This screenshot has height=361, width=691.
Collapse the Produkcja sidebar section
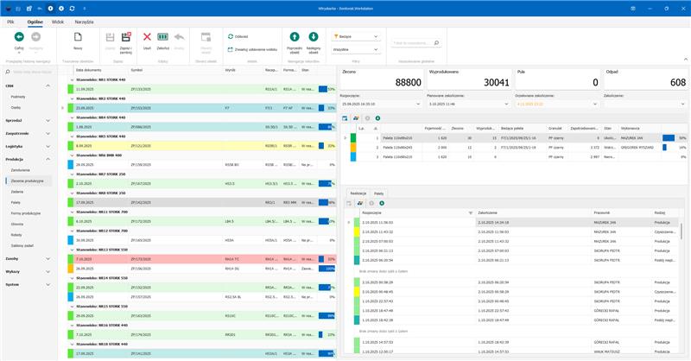coord(48,159)
